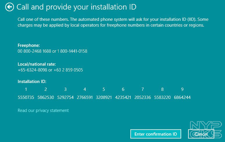The height and width of the screenshot is (142, 225).
Task: Select local rate number +65-6324-8098
Action: [33, 70]
